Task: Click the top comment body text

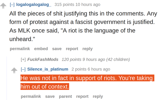Action: pyautogui.click(x=83, y=26)
